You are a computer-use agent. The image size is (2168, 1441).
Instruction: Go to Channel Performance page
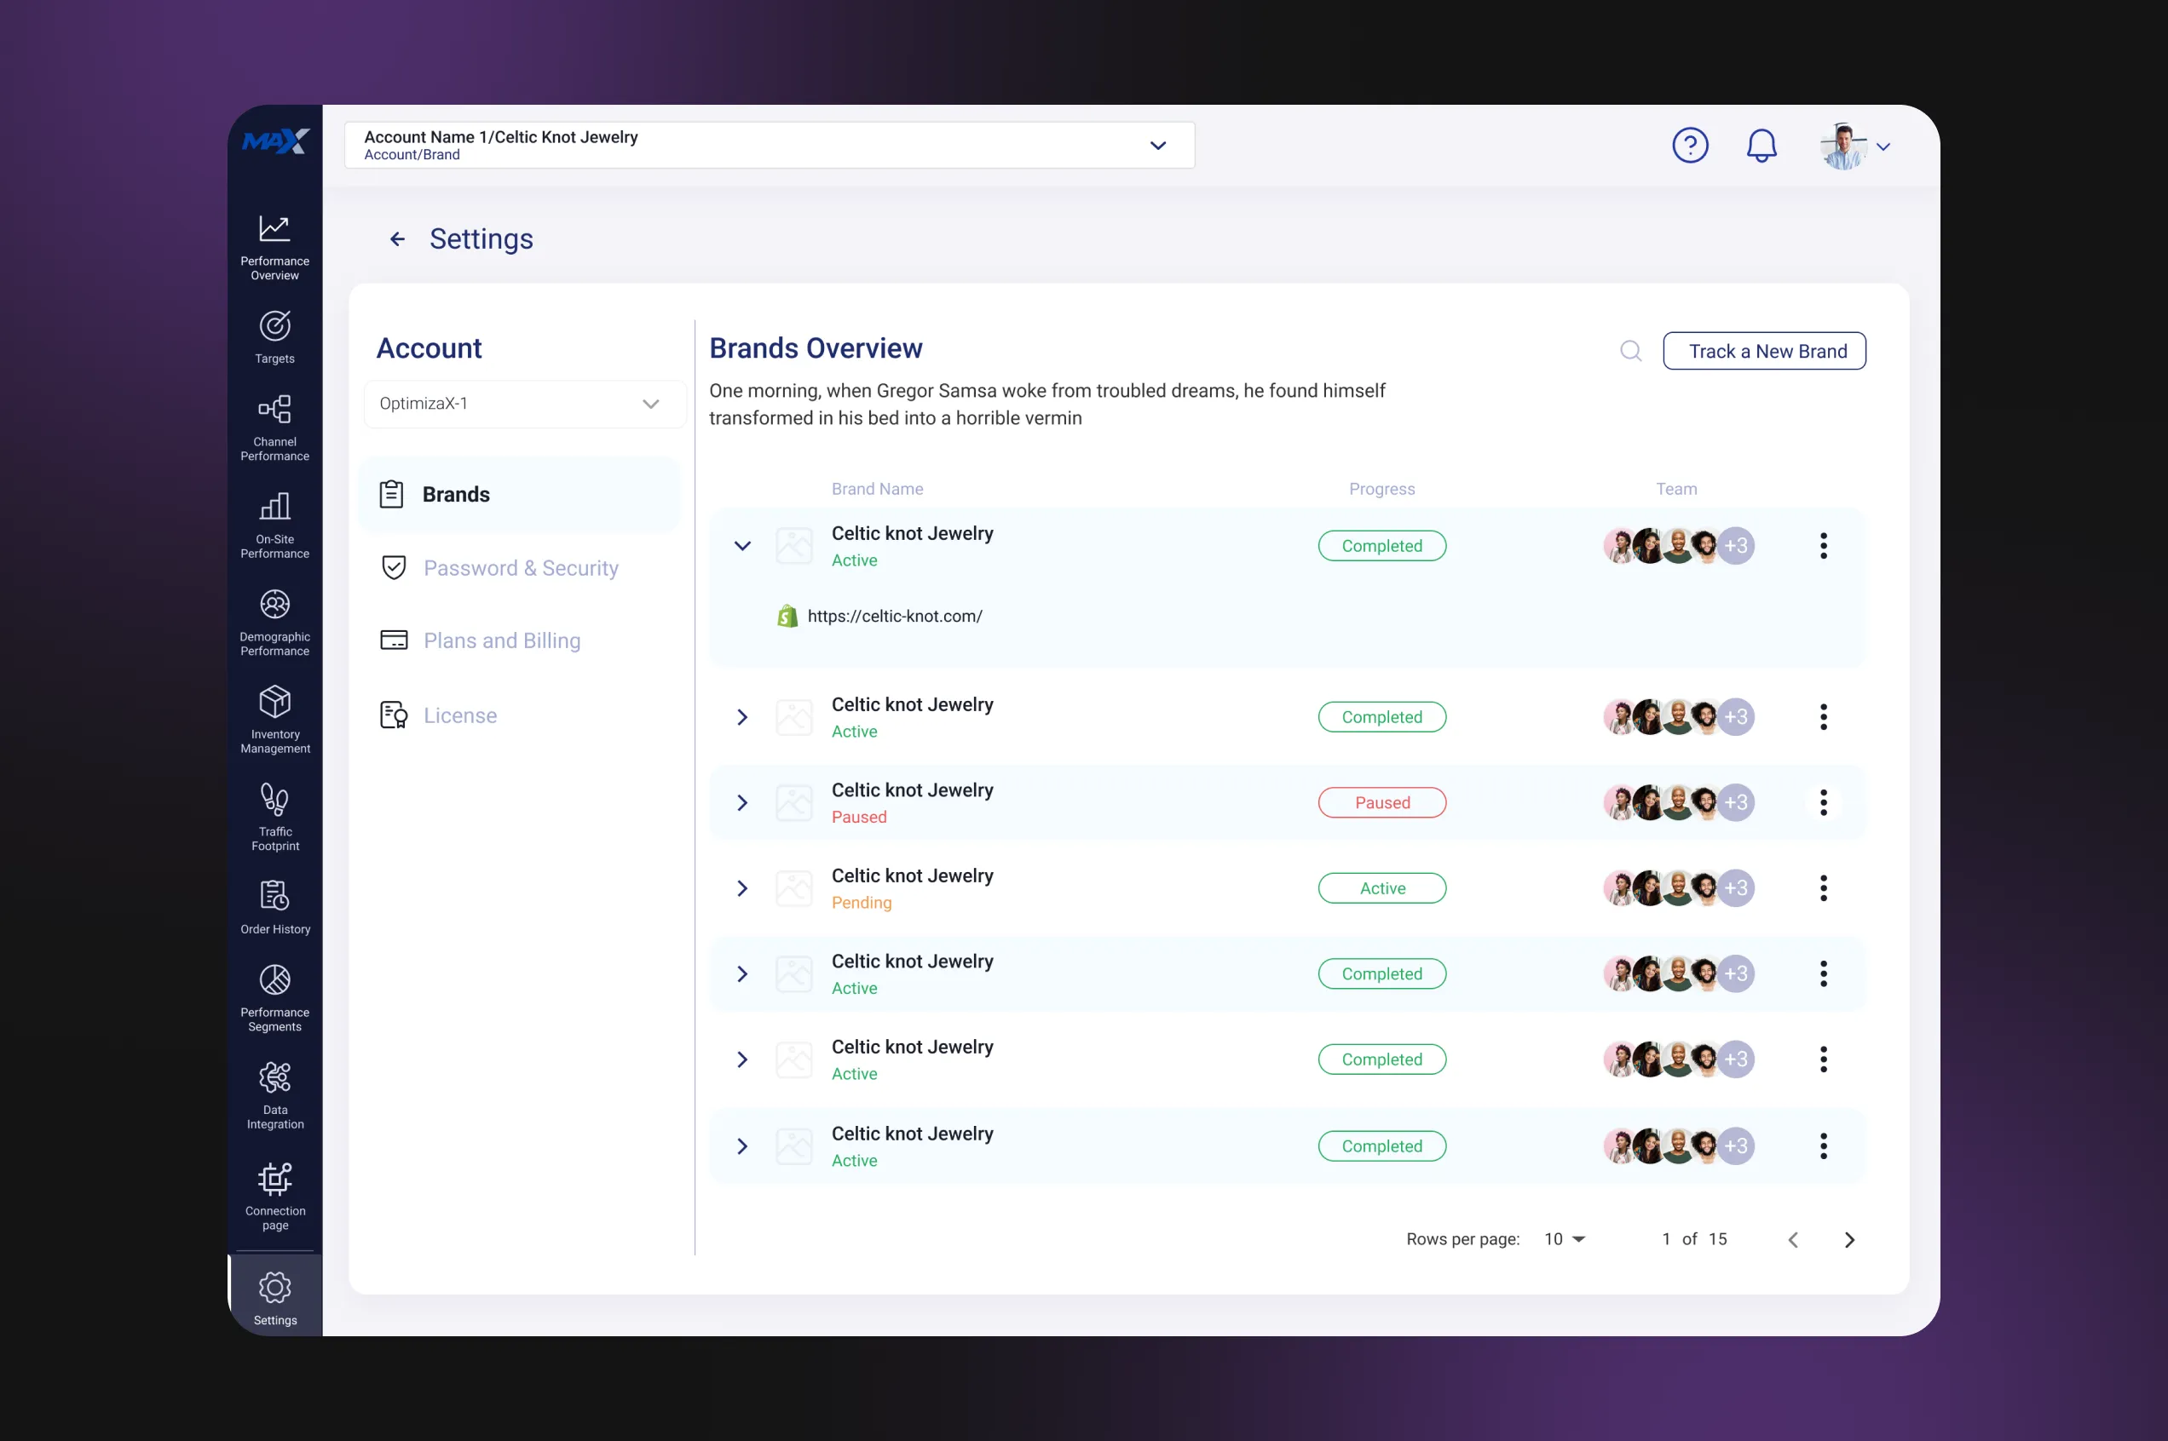[x=274, y=427]
